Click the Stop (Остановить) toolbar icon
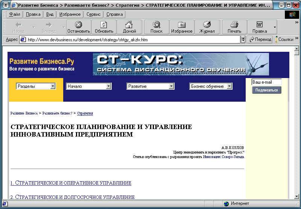This screenshot has height=209, width=301. 79,25
